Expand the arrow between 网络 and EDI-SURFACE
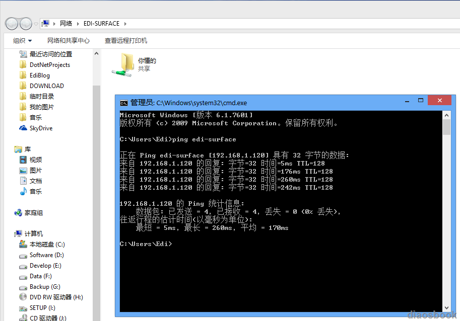 [x=78, y=24]
